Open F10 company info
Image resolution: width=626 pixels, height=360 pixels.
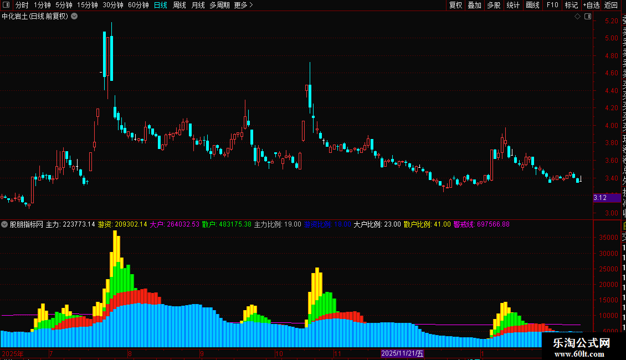pos(552,5)
